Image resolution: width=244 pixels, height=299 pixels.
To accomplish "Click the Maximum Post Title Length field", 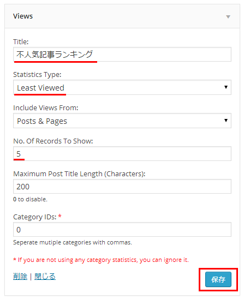I will pos(122,186).
